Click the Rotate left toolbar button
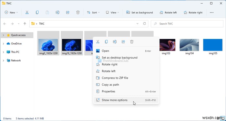The height and width of the screenshot is (121, 226). (x=168, y=13)
